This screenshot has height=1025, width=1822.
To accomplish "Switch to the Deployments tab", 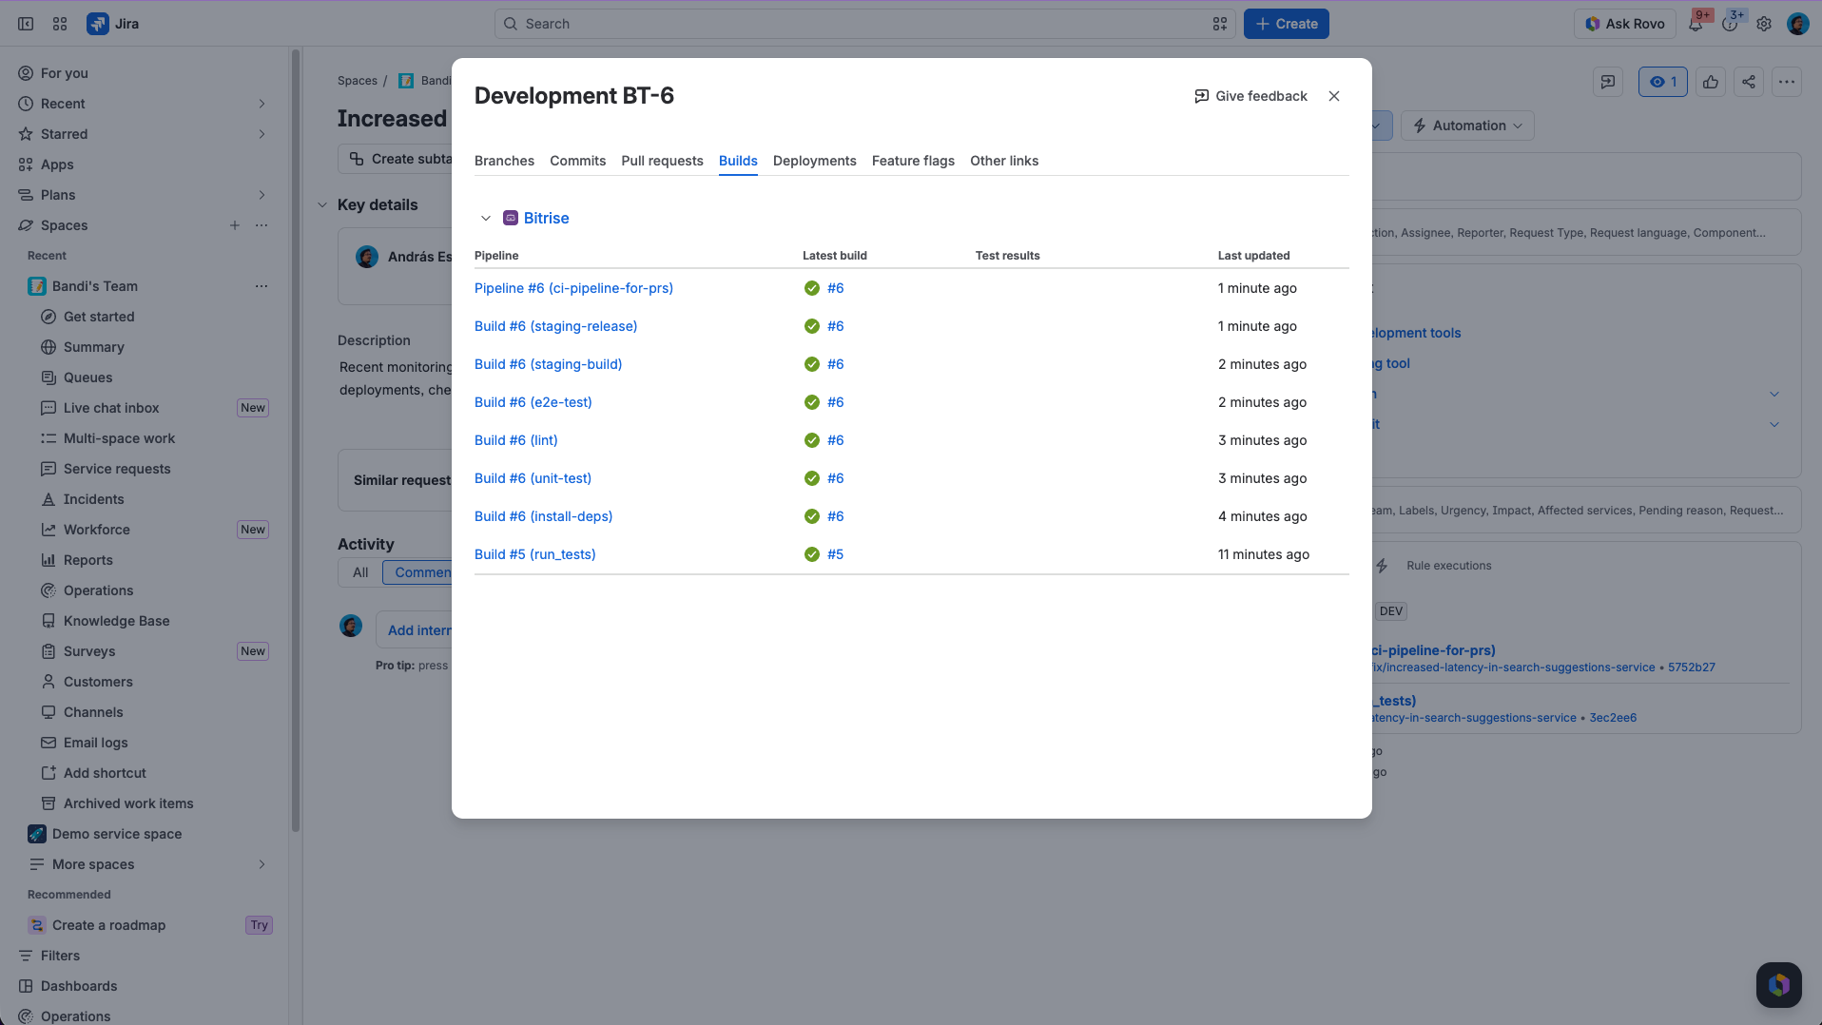I will click(814, 161).
